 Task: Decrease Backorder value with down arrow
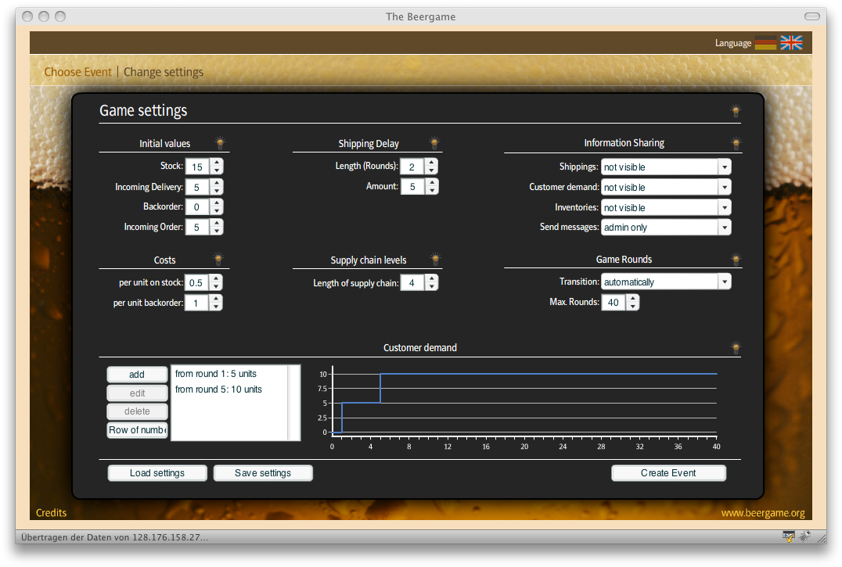(217, 211)
